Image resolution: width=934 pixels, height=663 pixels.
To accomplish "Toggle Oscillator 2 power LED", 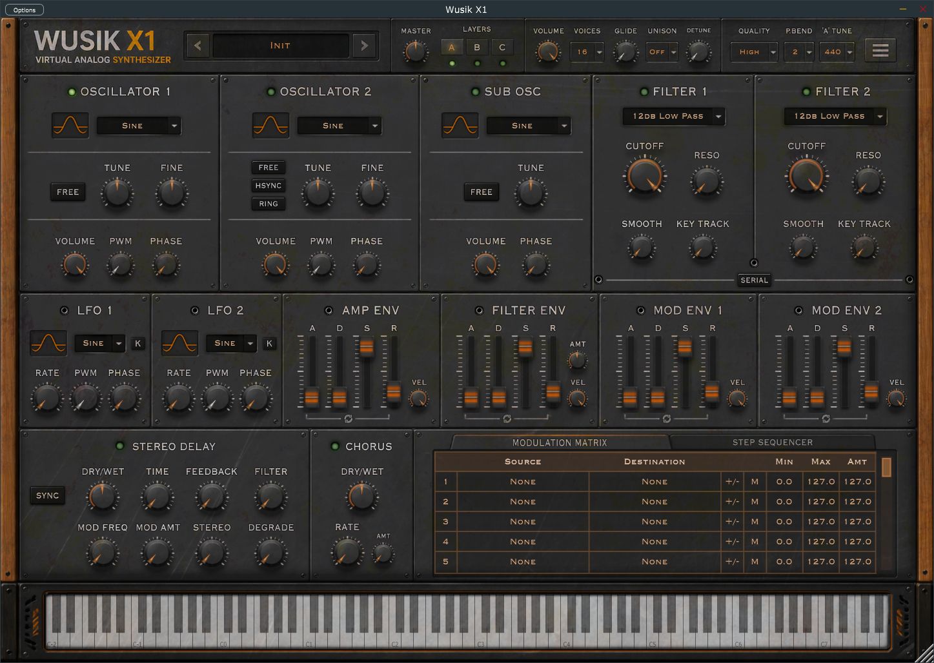I will tap(272, 92).
